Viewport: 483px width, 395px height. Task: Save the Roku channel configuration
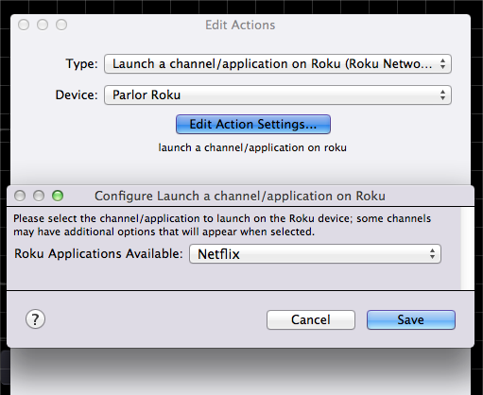pos(411,320)
